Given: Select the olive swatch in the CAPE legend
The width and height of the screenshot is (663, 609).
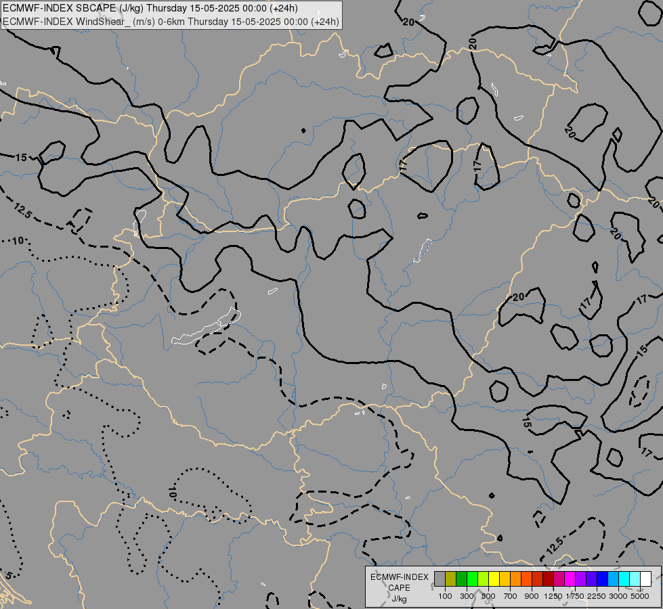Looking at the screenshot, I should click(451, 579).
